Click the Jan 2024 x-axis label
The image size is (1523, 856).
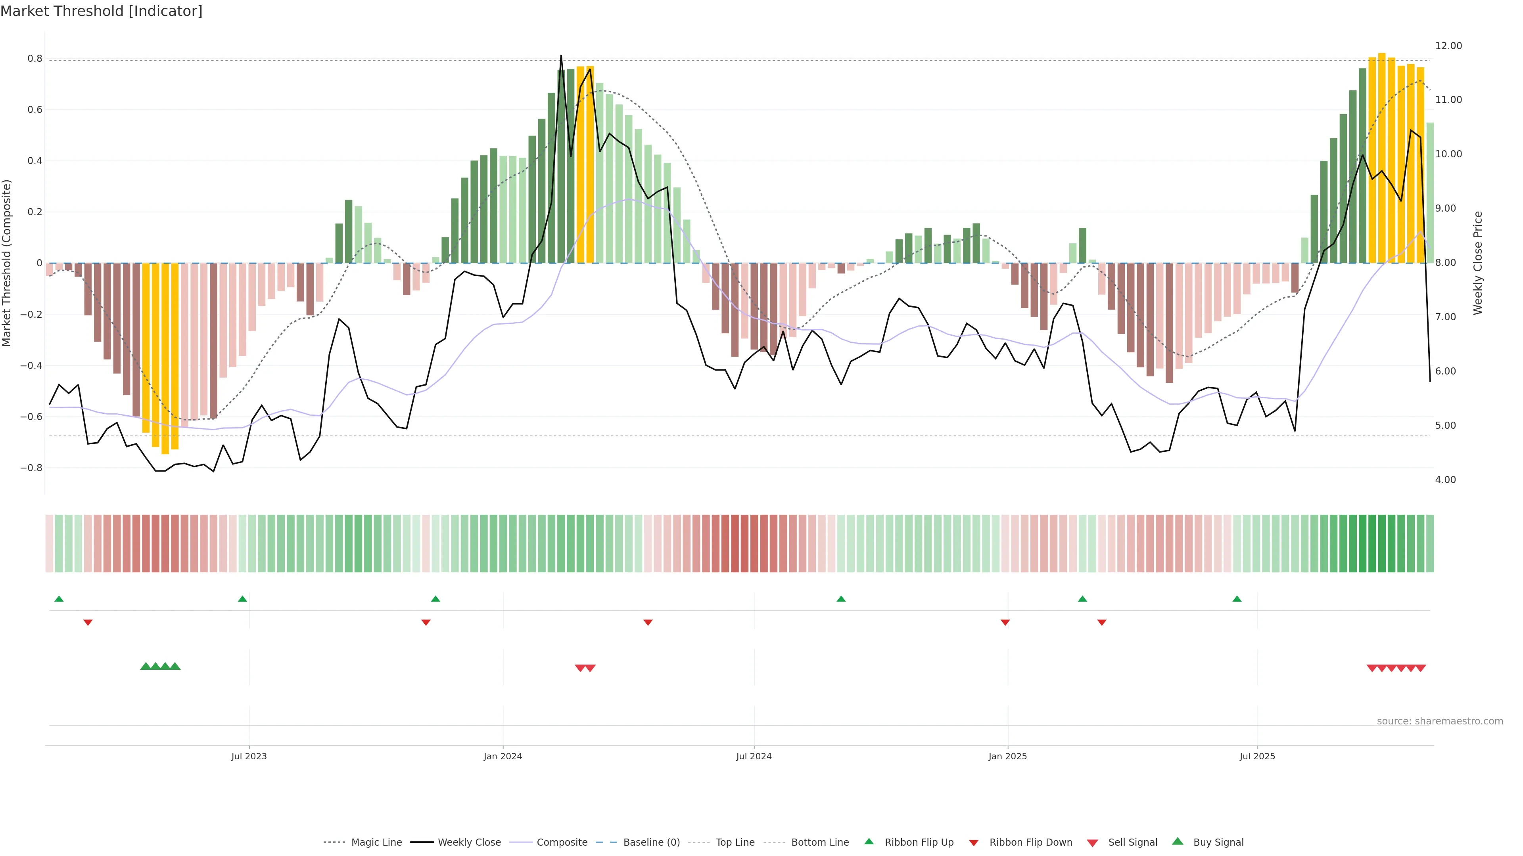[503, 756]
